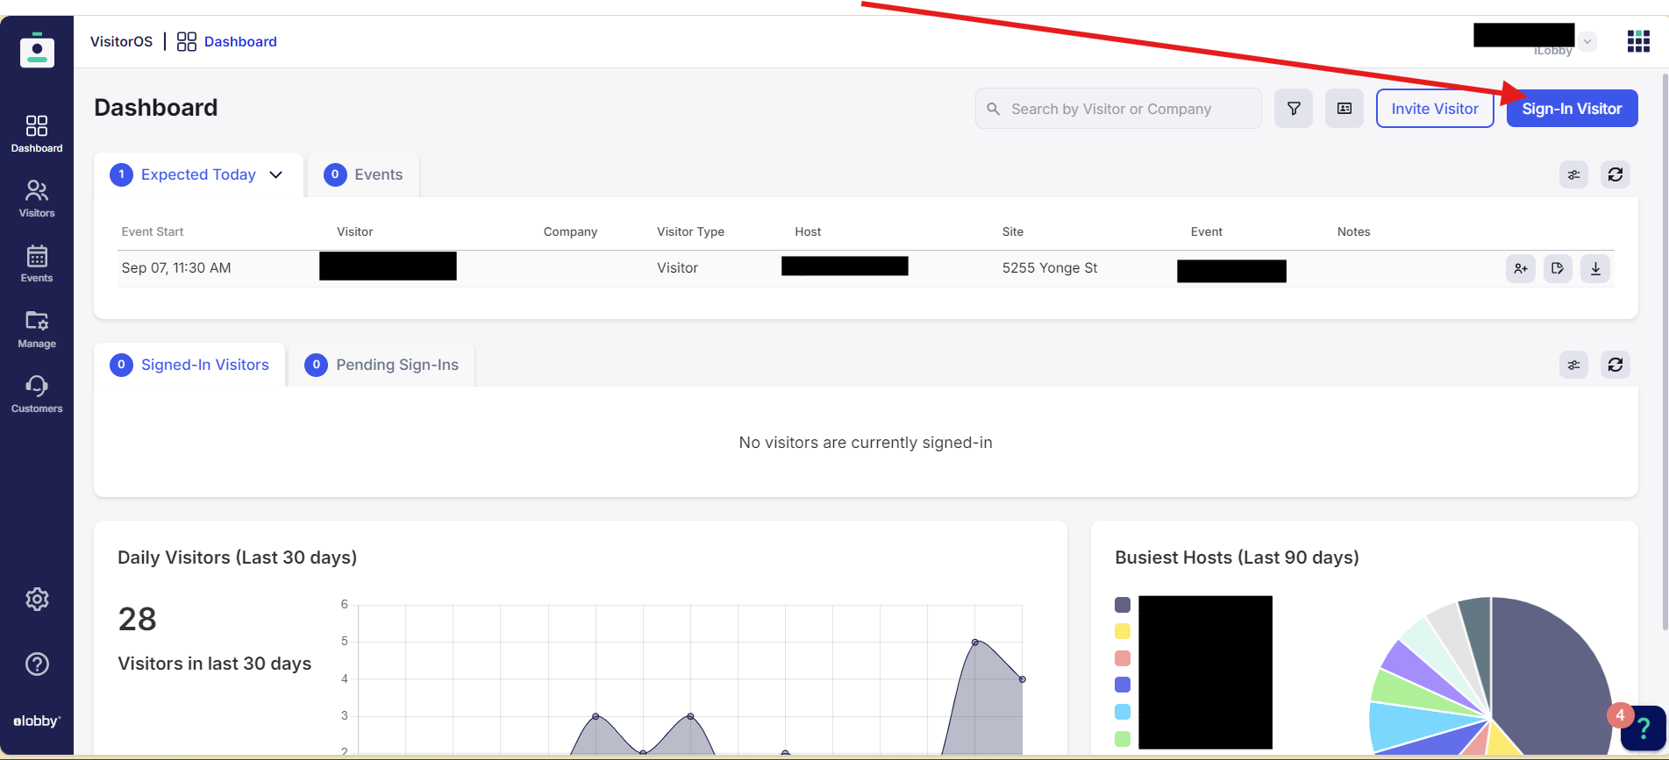Image resolution: width=1669 pixels, height=760 pixels.
Task: Click the peak data point at value 5
Action: coord(975,643)
